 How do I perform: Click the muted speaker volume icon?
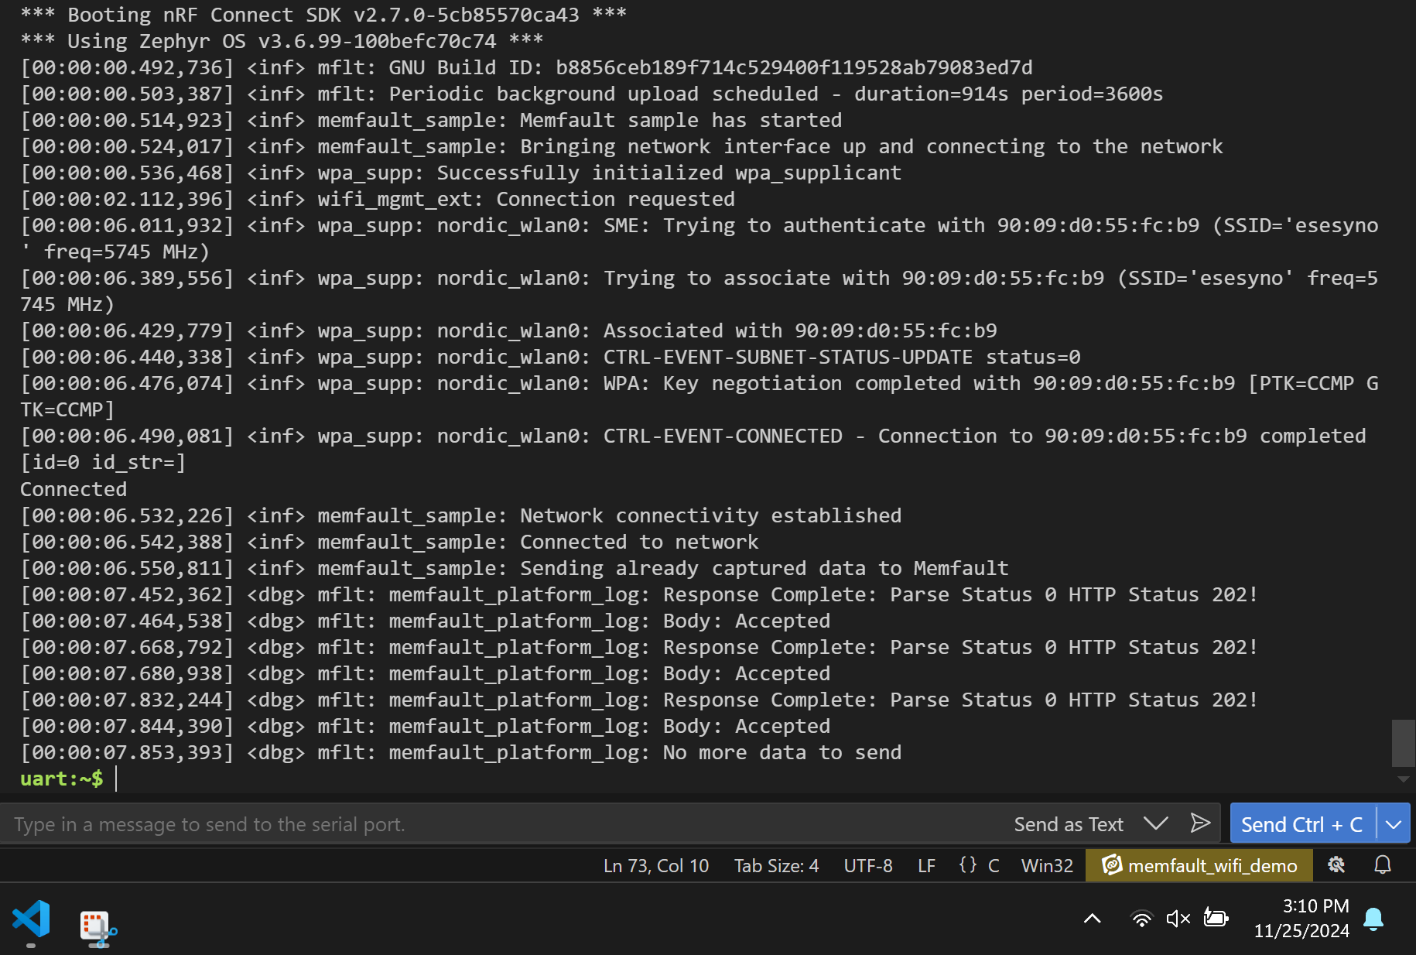pos(1178,919)
